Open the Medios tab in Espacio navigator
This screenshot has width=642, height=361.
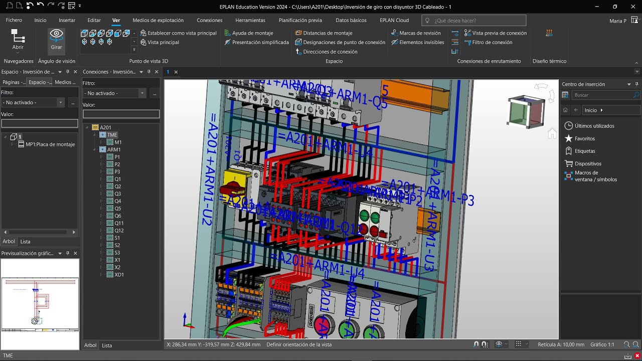(64, 82)
